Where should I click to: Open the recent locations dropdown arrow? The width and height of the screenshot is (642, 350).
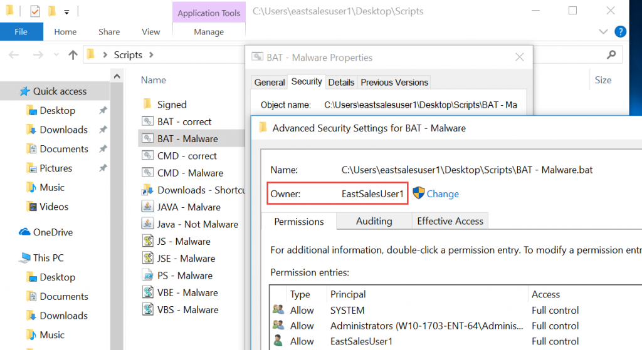(x=56, y=55)
